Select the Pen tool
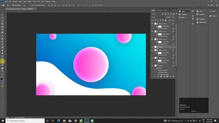 [x=2, y=56]
